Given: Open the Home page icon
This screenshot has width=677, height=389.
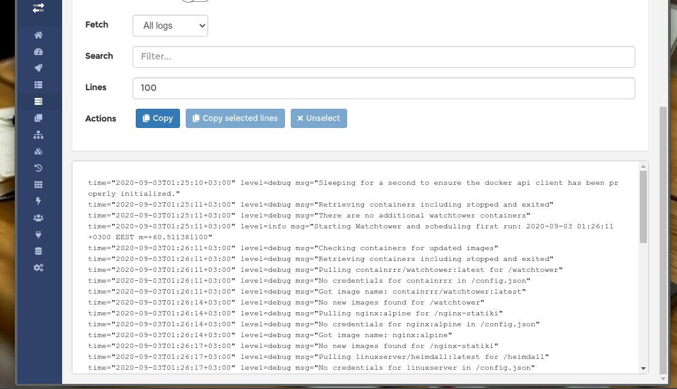Looking at the screenshot, I should coord(38,35).
